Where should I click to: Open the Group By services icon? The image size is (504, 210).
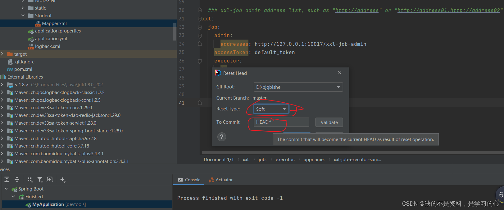[x=30, y=179]
